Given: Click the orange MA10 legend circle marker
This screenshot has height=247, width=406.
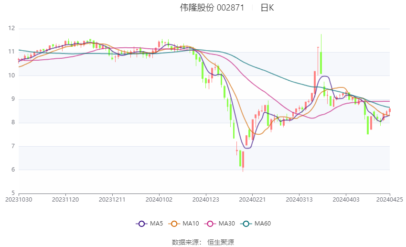Looking at the screenshot, I should pyautogui.click(x=174, y=224).
